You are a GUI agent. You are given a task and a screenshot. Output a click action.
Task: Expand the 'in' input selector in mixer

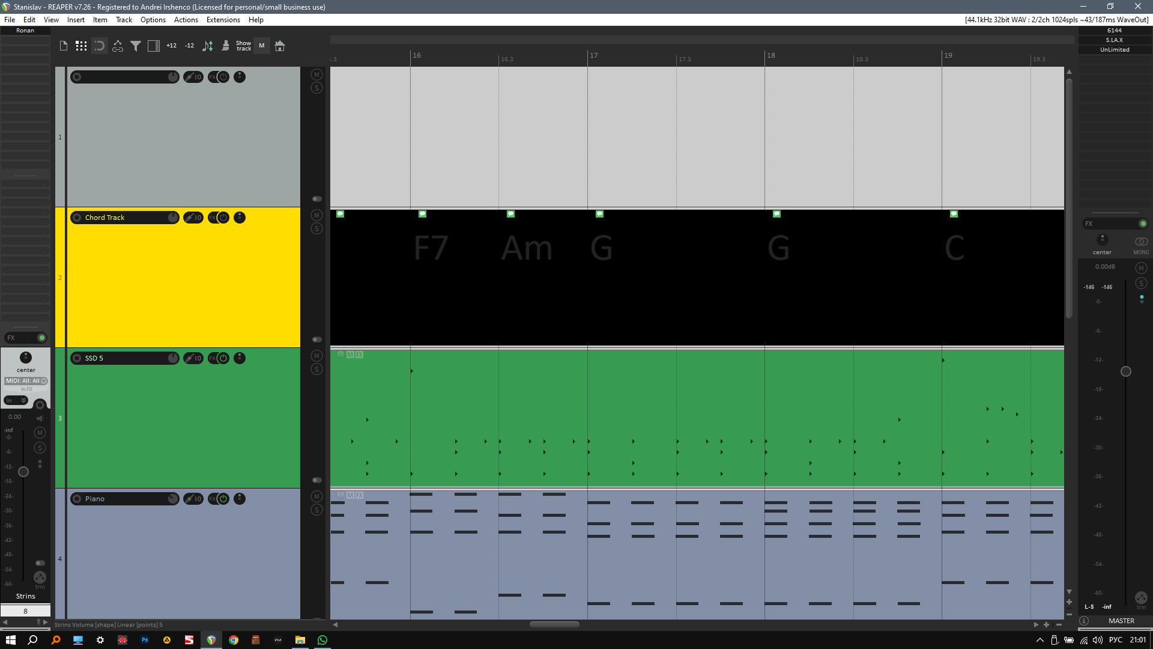tap(16, 400)
